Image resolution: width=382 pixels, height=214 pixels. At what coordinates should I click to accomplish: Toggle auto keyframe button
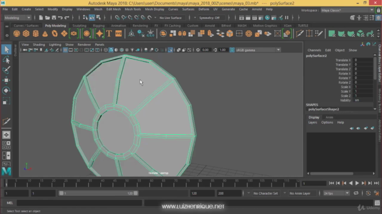[x=368, y=193]
